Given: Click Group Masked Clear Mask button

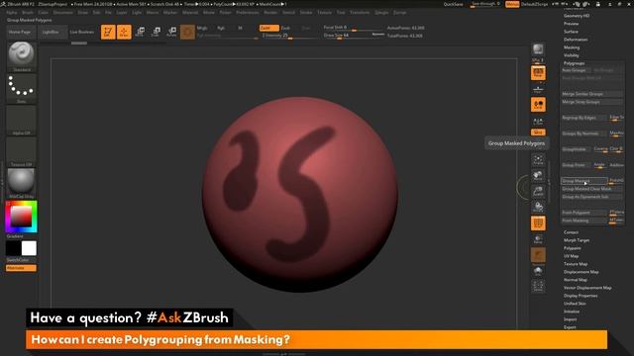Looking at the screenshot, I should 592,189.
